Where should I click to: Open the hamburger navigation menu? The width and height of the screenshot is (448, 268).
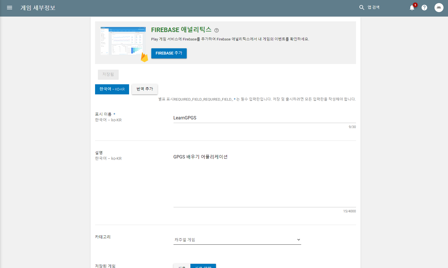(10, 8)
